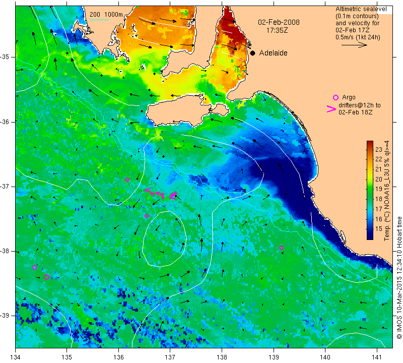Click the black Adelaide city dot marker
This screenshot has height=363, width=403.
[x=253, y=53]
